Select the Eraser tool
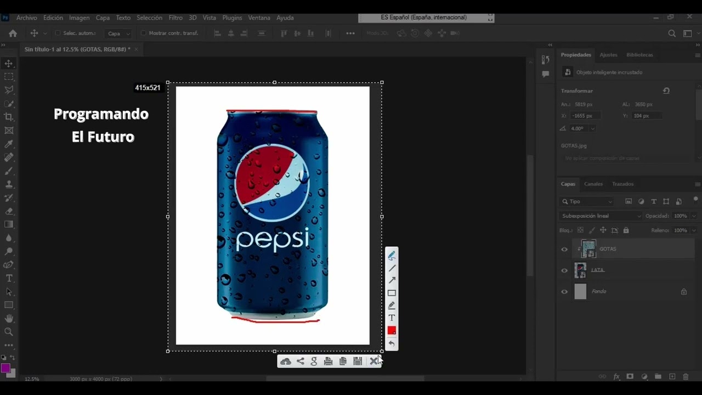The width and height of the screenshot is (702, 395). 9,211
